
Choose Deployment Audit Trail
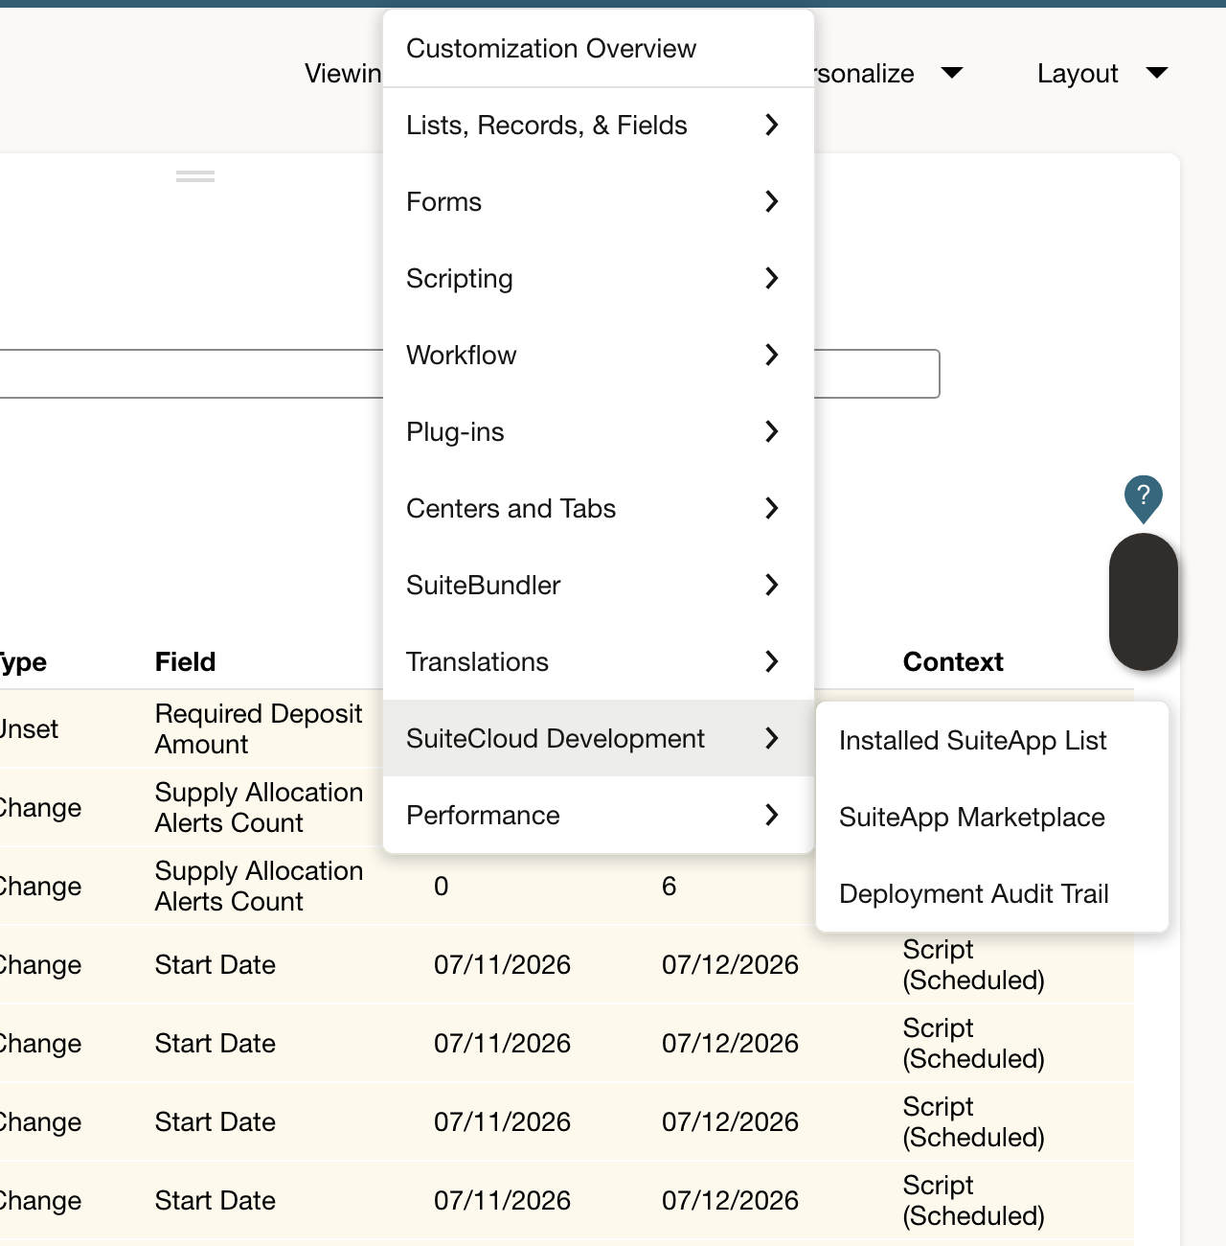tap(992, 894)
